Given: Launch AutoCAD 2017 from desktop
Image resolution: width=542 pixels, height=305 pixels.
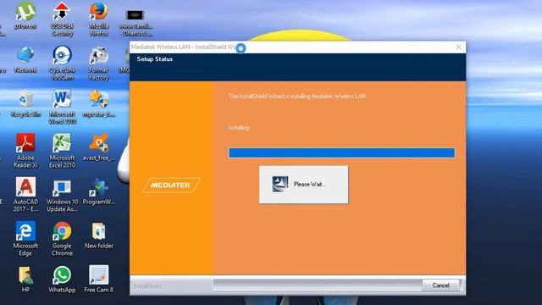Looking at the screenshot, I should pyautogui.click(x=25, y=194).
